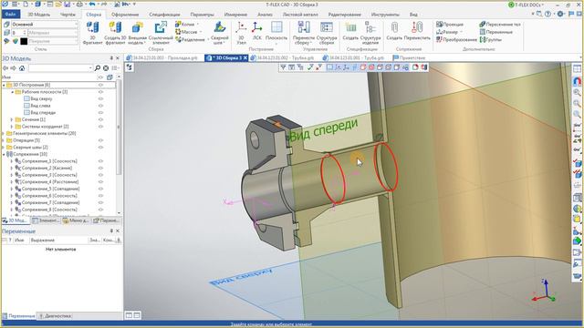
Task: Collapse the Сопряжения [10] node
Action: [x=4, y=154]
